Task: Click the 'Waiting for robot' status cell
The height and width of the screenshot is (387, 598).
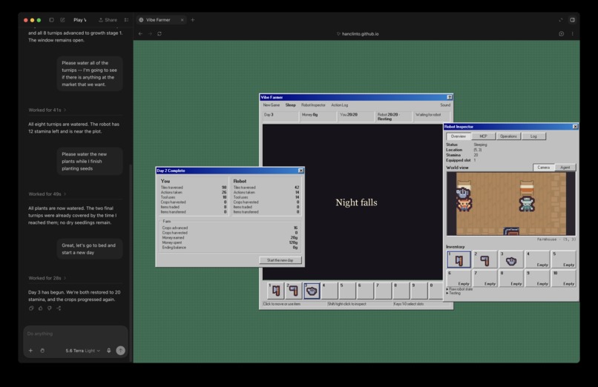Action: click(x=431, y=116)
